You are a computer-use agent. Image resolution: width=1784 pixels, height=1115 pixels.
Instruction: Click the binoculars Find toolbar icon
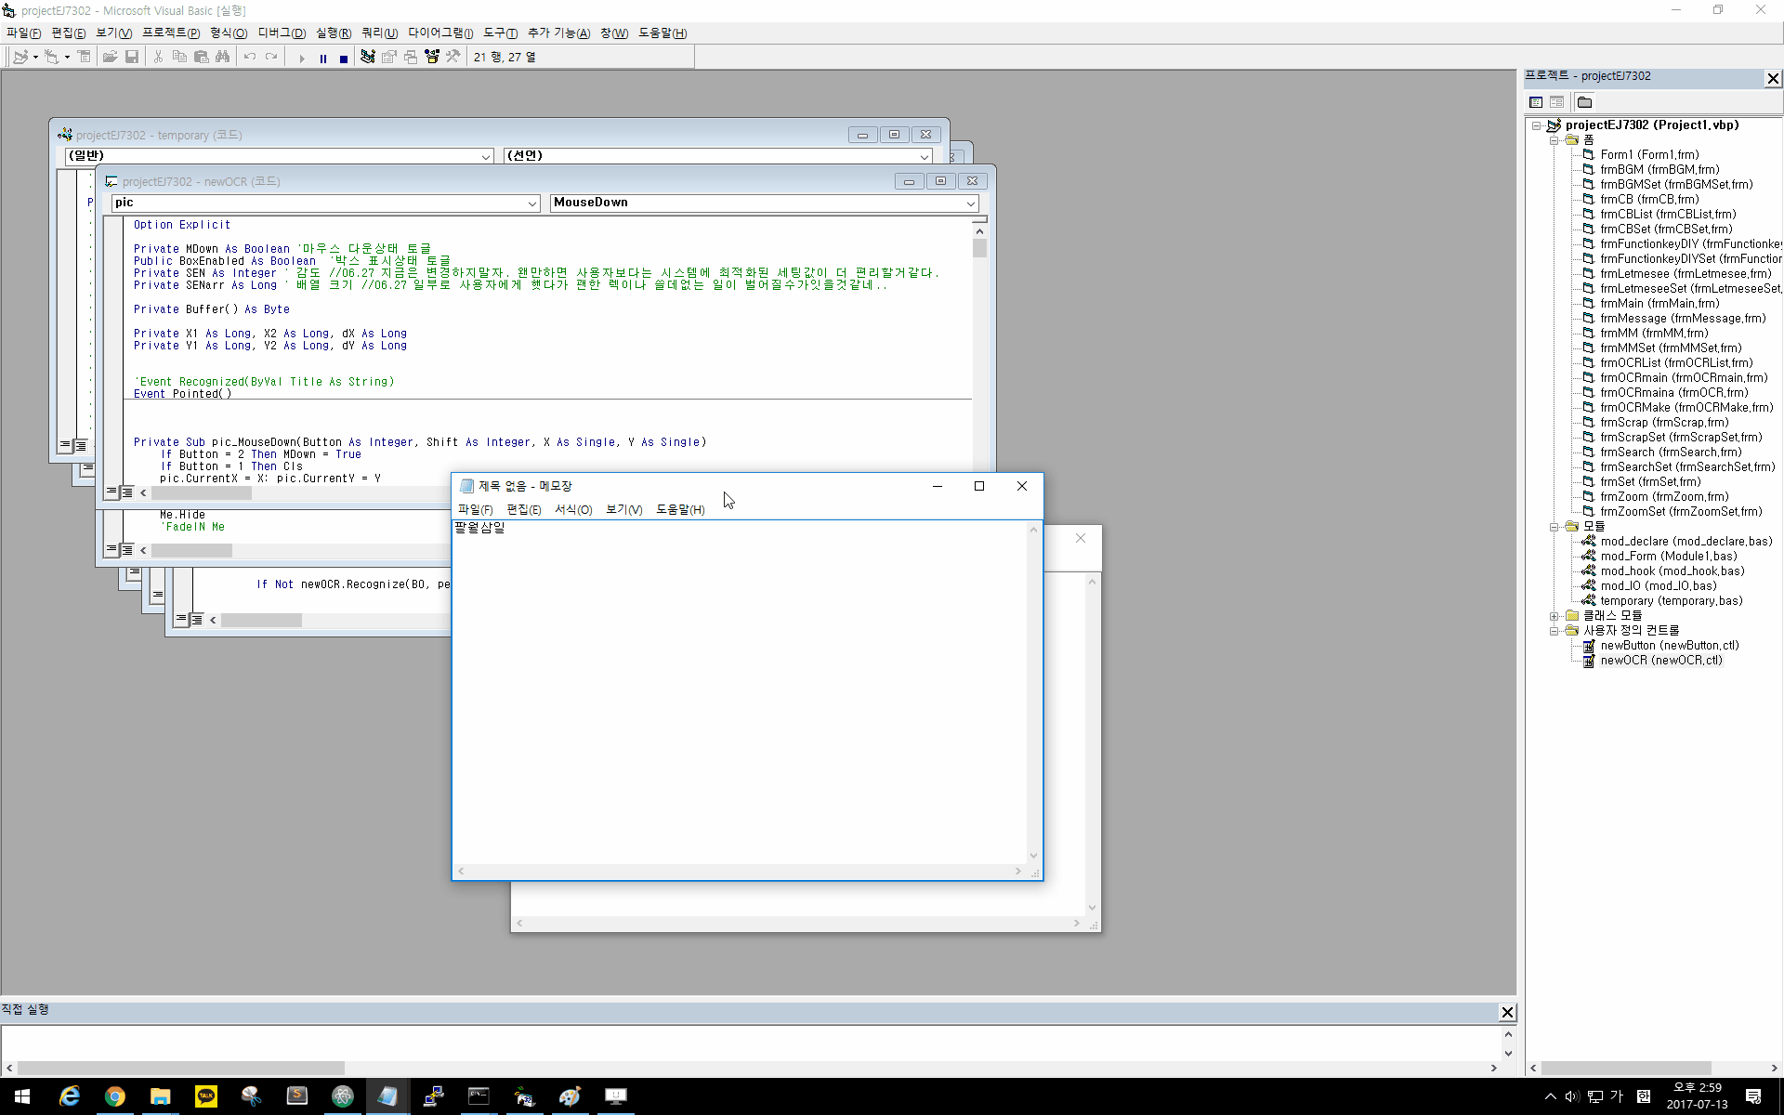point(222,58)
